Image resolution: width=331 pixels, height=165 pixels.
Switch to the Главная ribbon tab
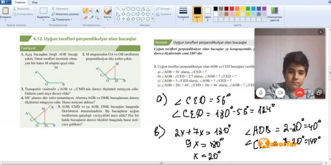coord(20,2)
